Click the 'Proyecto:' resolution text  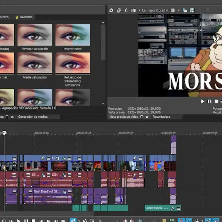point(144,109)
